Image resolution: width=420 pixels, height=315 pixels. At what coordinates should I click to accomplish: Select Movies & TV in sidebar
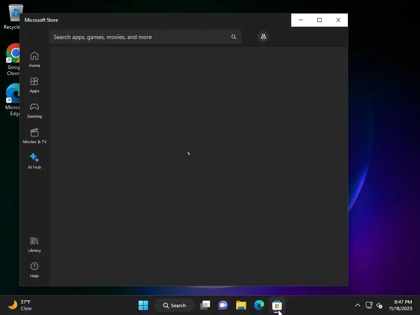pyautogui.click(x=34, y=136)
